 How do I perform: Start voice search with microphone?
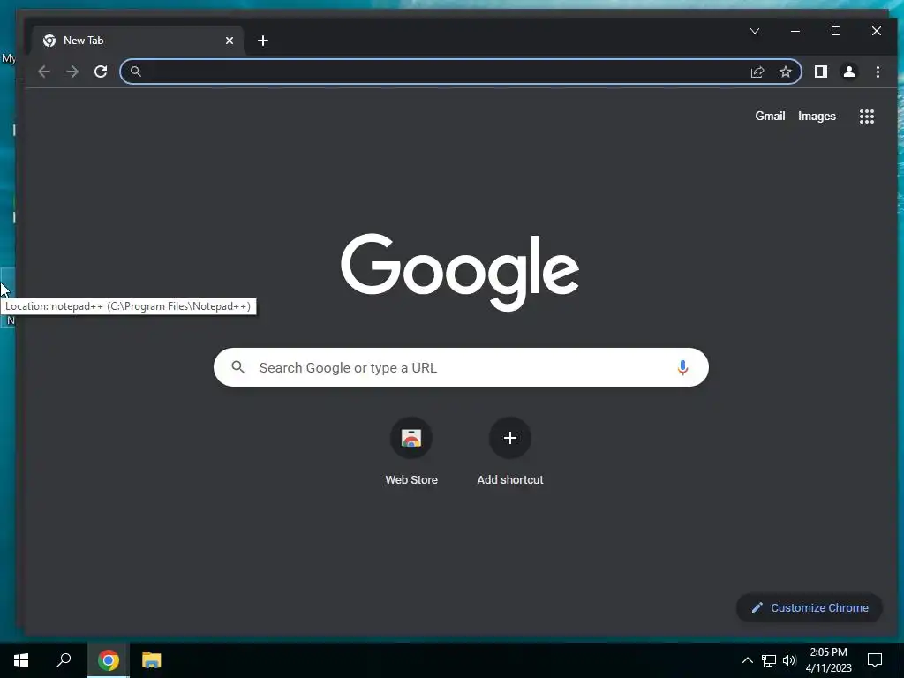coord(682,367)
